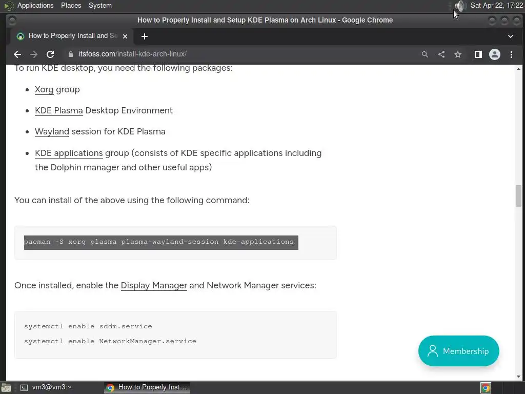
Task: Click the date and time clock
Action: click(496, 5)
